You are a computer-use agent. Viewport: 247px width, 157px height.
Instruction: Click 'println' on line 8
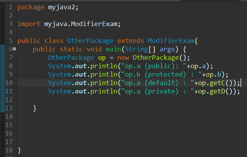click(104, 66)
